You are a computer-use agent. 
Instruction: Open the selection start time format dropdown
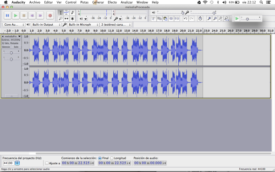(x=93, y=163)
